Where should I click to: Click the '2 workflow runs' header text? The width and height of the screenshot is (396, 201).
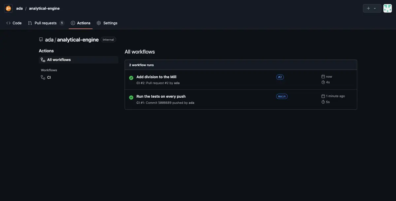click(x=141, y=65)
